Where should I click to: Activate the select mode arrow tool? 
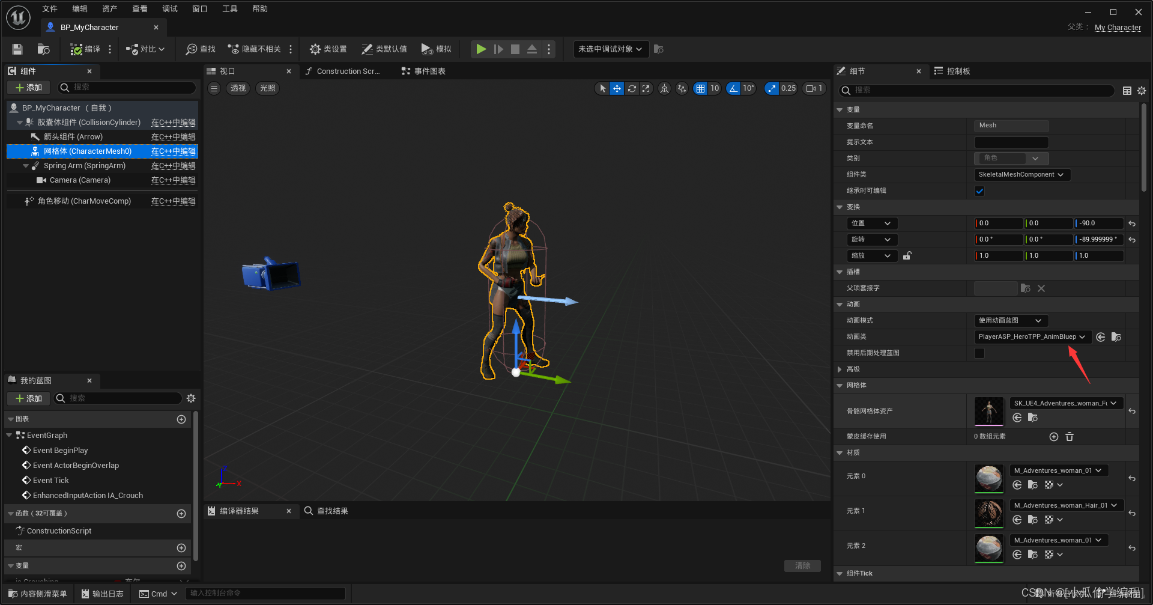602,88
